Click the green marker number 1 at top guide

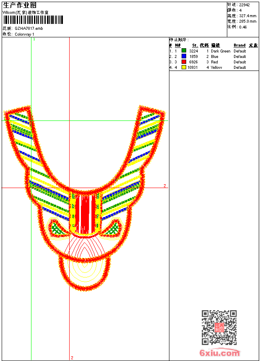click(x=34, y=39)
